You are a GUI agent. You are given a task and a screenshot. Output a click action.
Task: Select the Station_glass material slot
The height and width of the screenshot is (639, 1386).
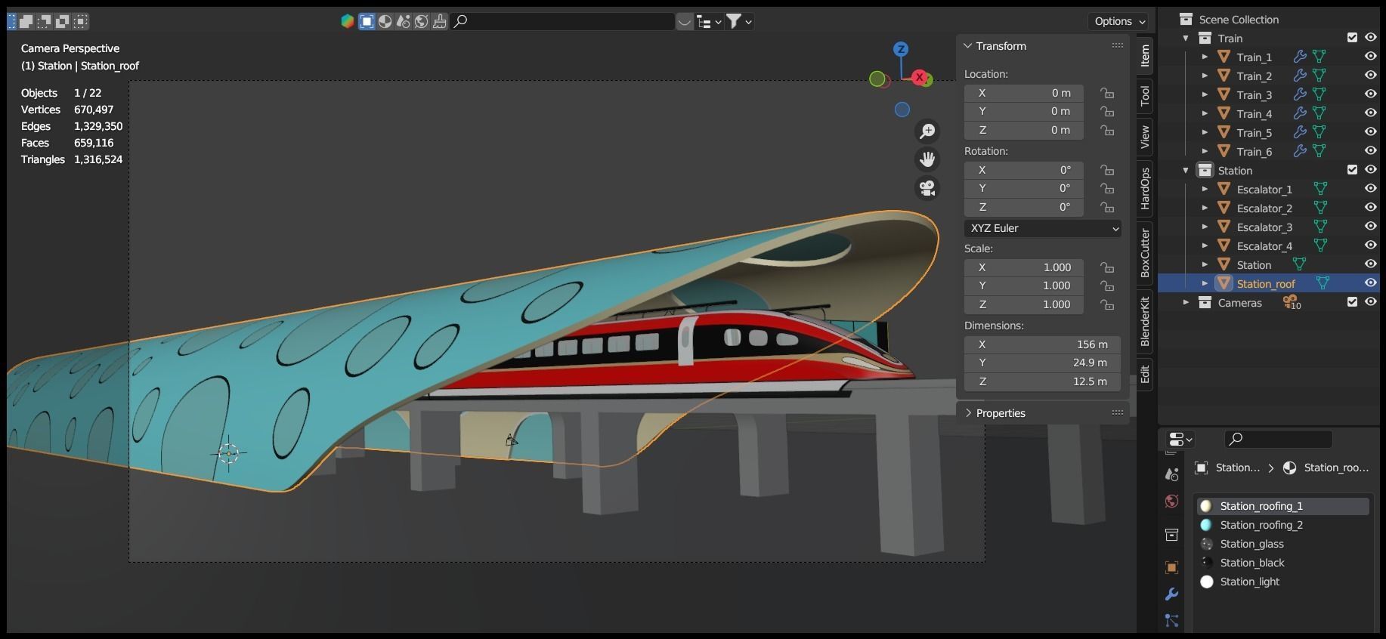(x=1283, y=544)
